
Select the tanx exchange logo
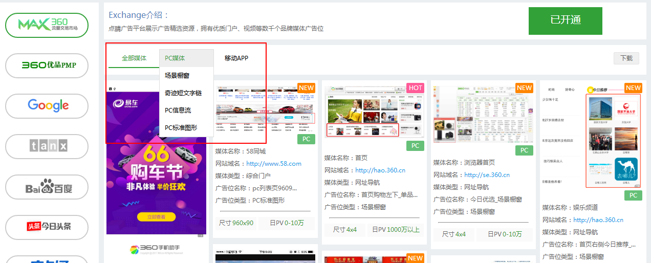47,146
